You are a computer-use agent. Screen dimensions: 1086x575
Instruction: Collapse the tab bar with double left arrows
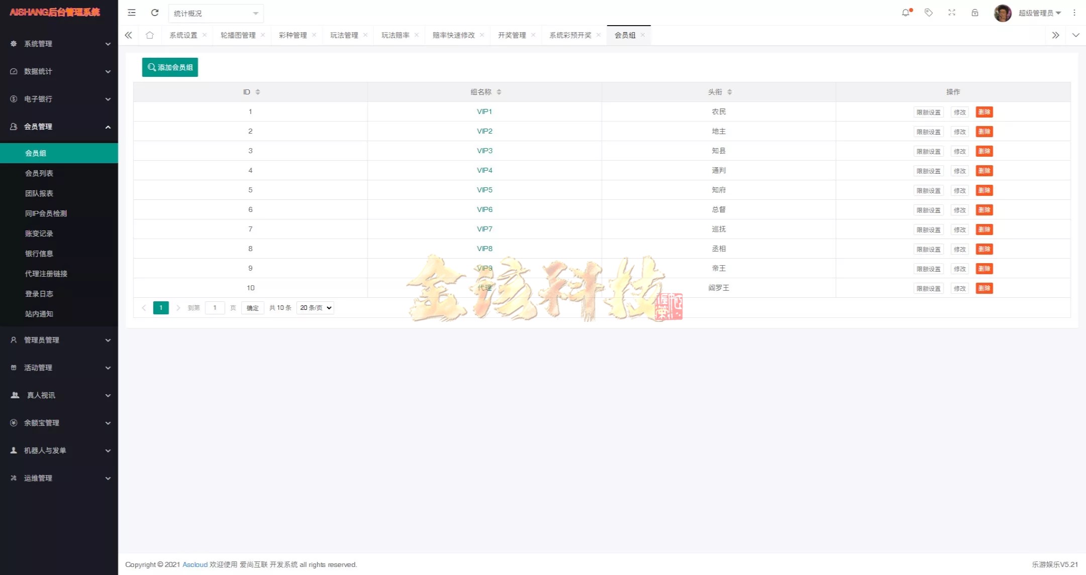[x=128, y=35]
